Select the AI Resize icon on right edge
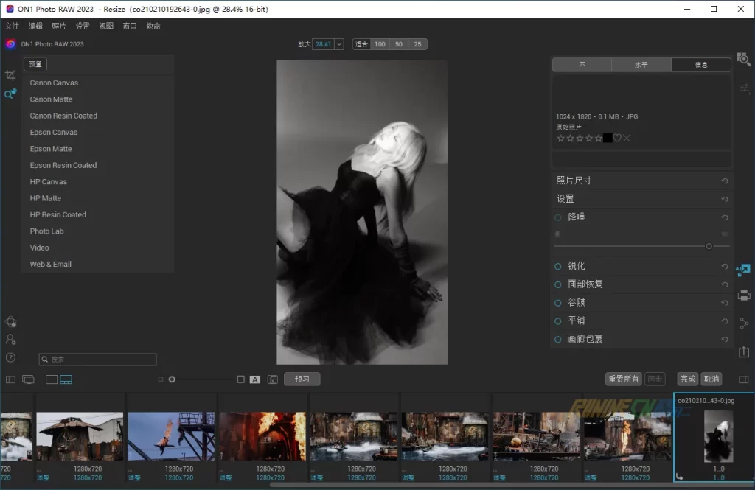The image size is (755, 490). [743, 270]
